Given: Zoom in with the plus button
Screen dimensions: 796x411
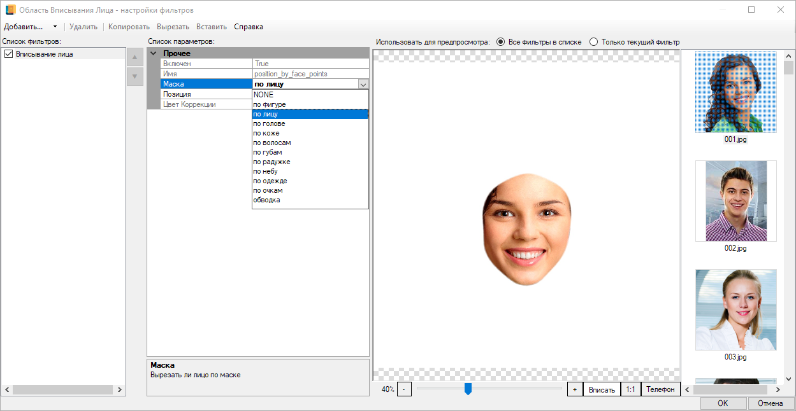Looking at the screenshot, I should click(x=575, y=389).
